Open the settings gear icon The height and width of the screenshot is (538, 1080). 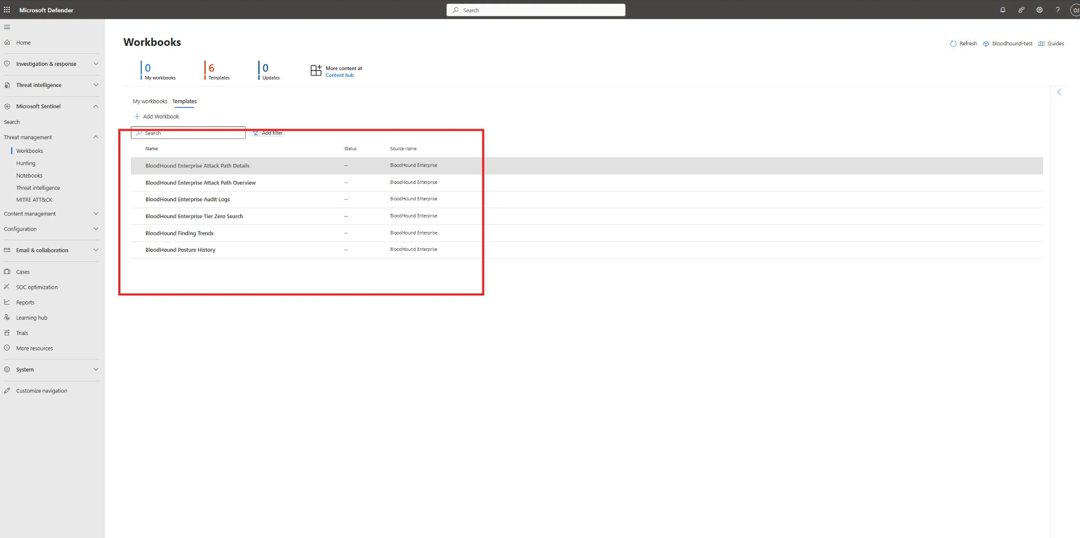1039,9
